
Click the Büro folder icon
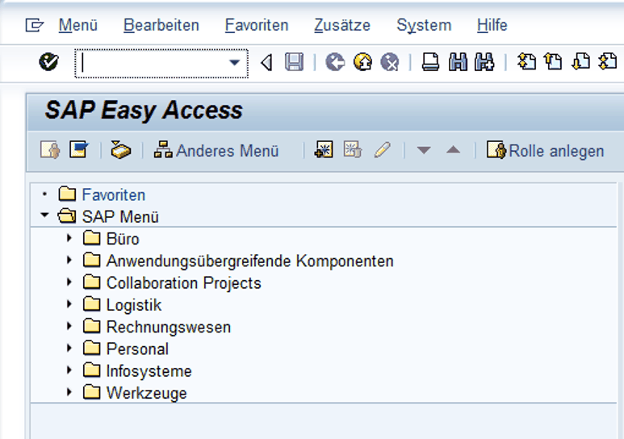[x=92, y=238]
